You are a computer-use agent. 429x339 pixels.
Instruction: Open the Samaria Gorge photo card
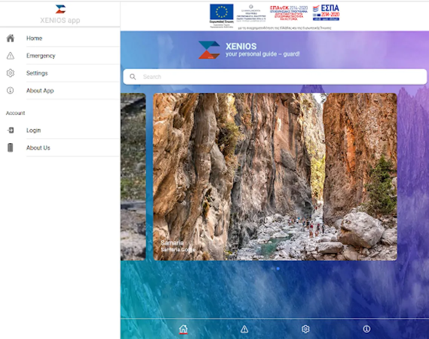275,177
